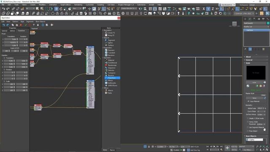Click the XY plane constraint icon
This screenshot has height=152, width=270.
pos(217,8)
